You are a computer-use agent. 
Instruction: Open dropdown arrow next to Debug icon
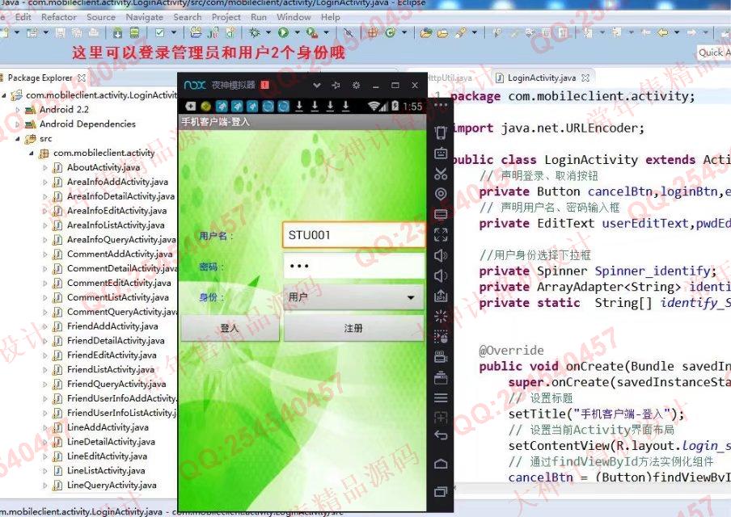(x=268, y=32)
